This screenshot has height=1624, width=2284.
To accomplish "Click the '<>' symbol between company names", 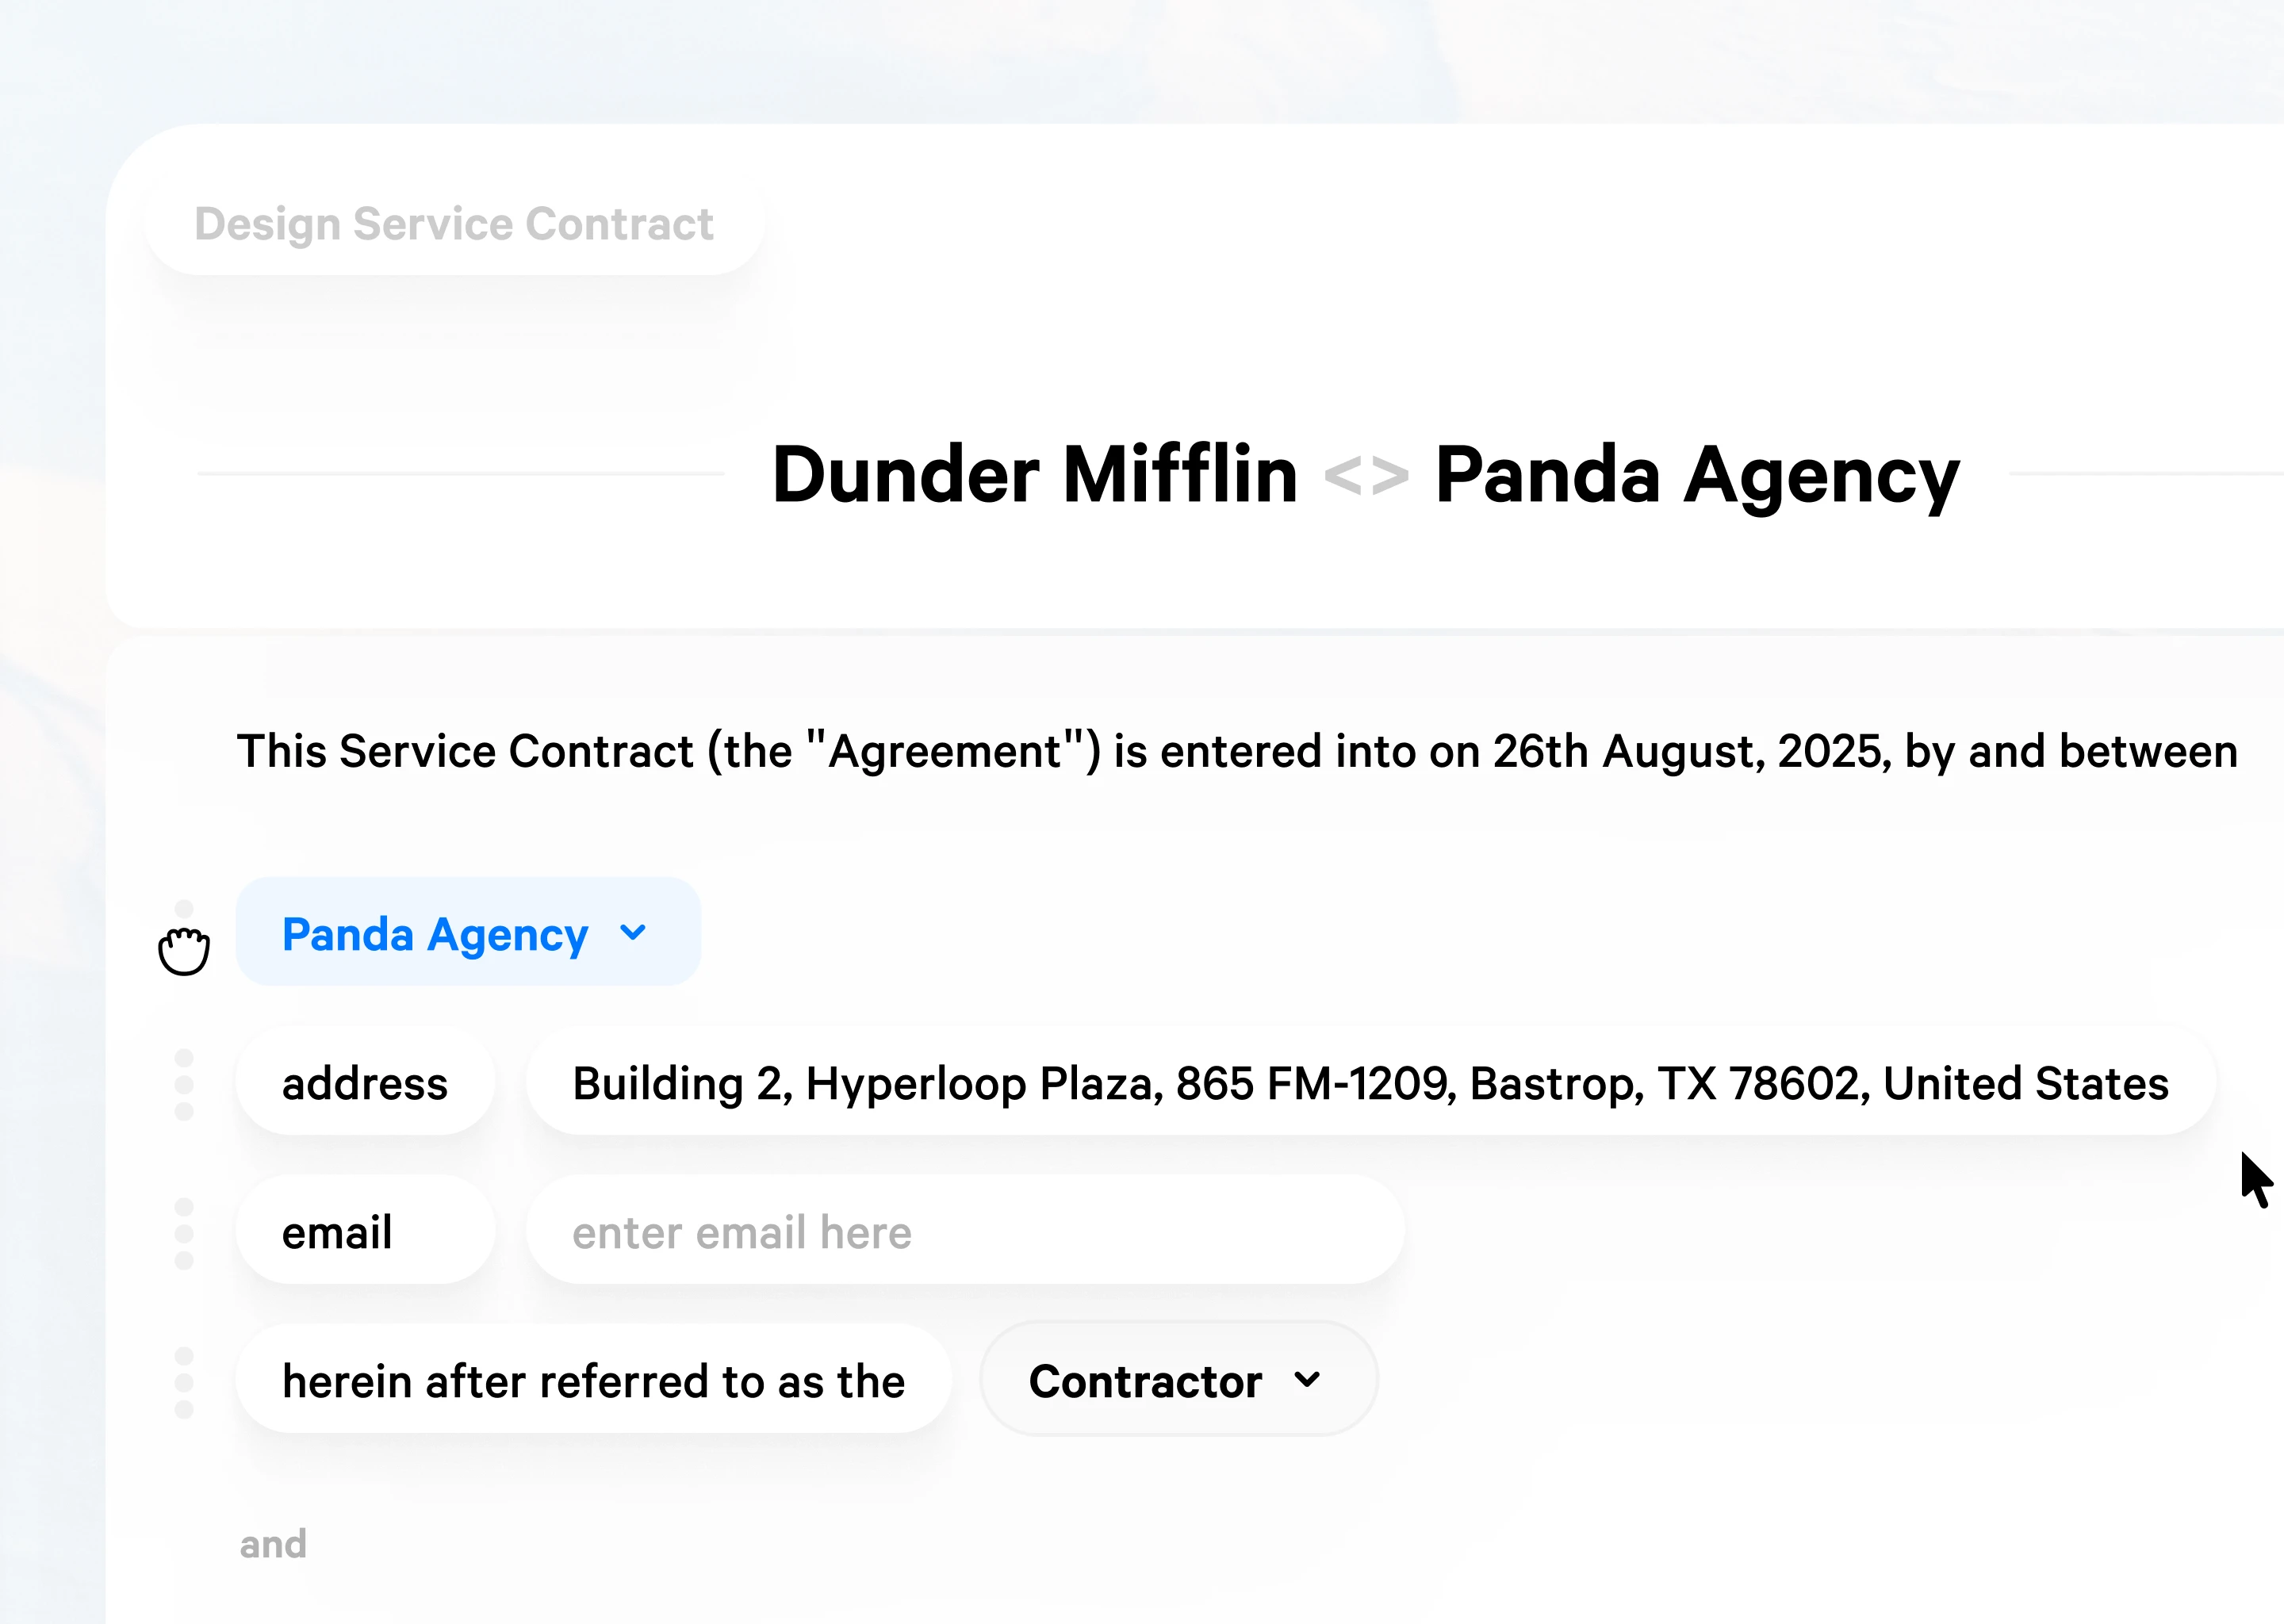I will point(1366,476).
